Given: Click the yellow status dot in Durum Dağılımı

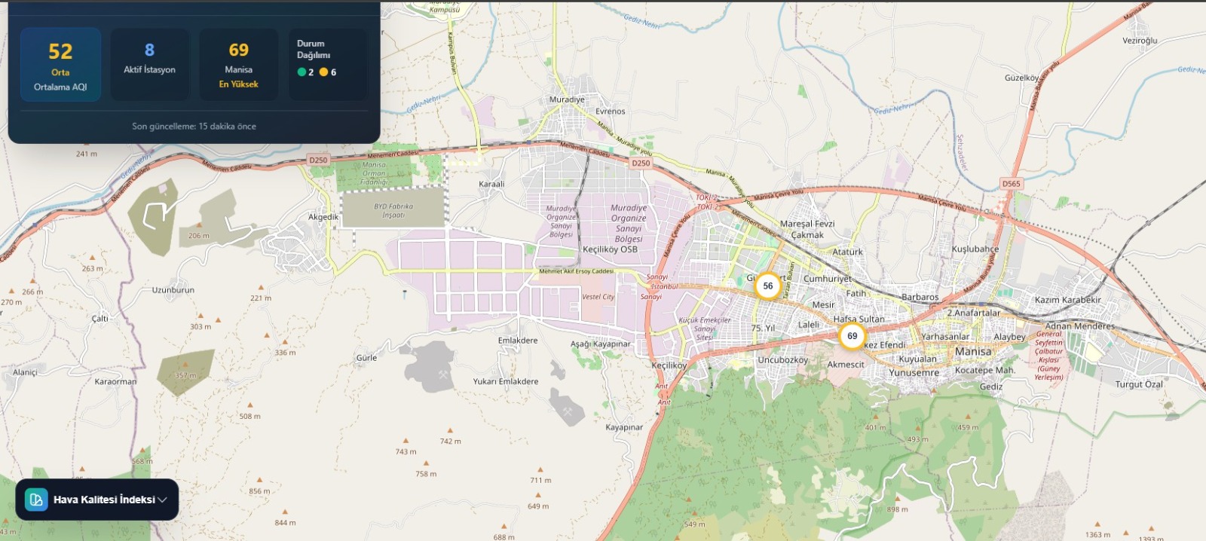Looking at the screenshot, I should pyautogui.click(x=323, y=72).
